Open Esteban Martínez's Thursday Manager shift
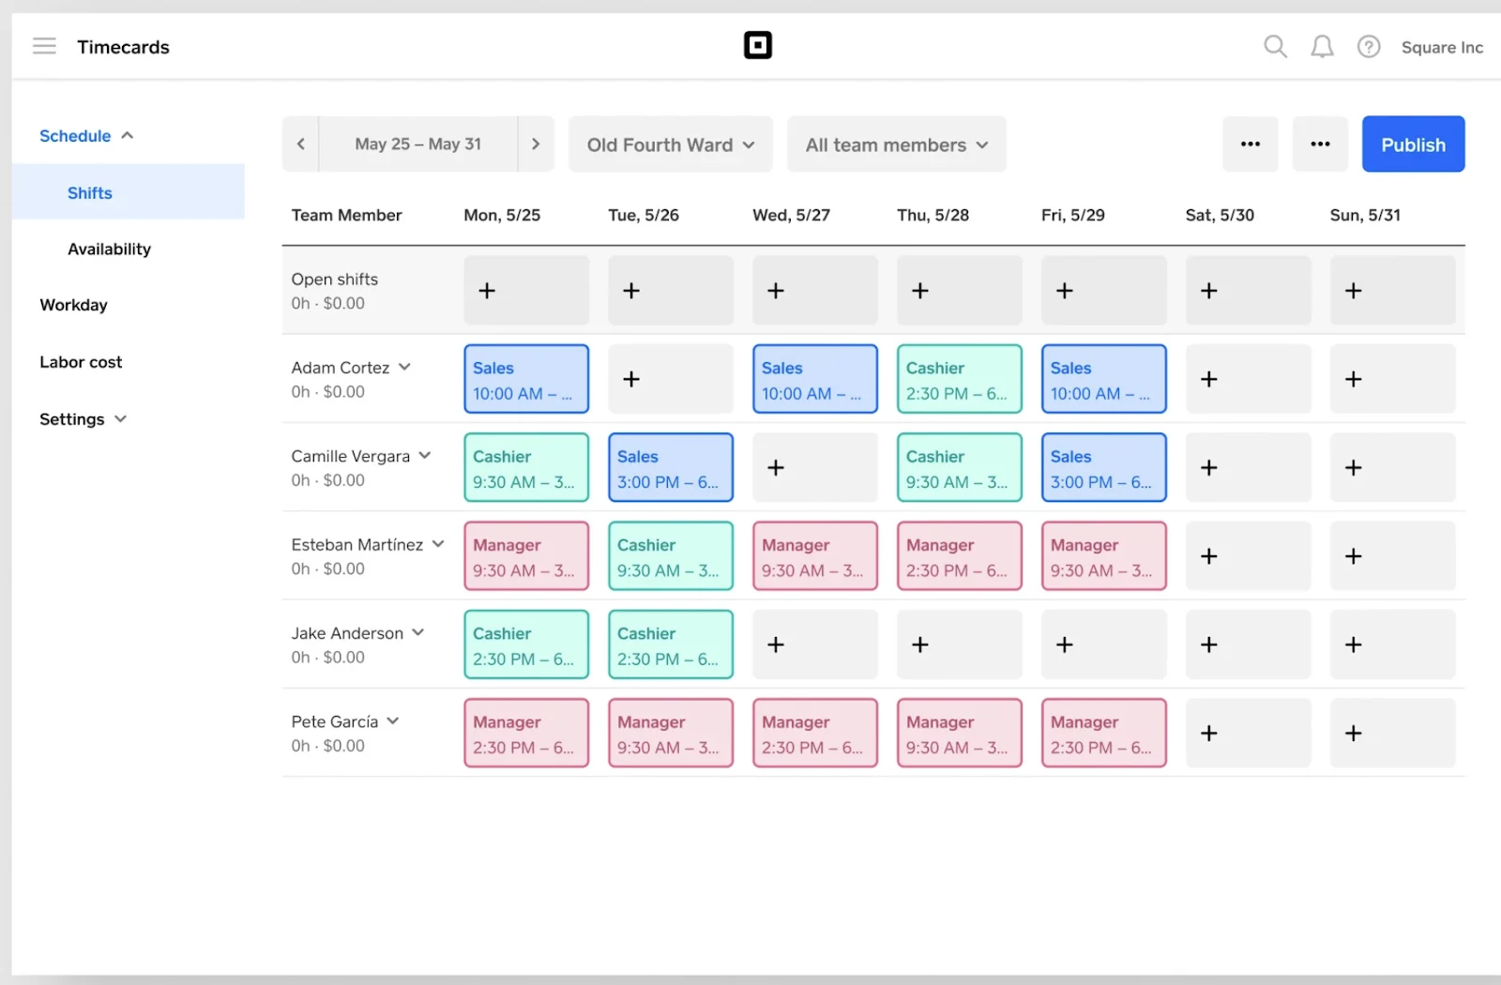The width and height of the screenshot is (1501, 985). 960,556
